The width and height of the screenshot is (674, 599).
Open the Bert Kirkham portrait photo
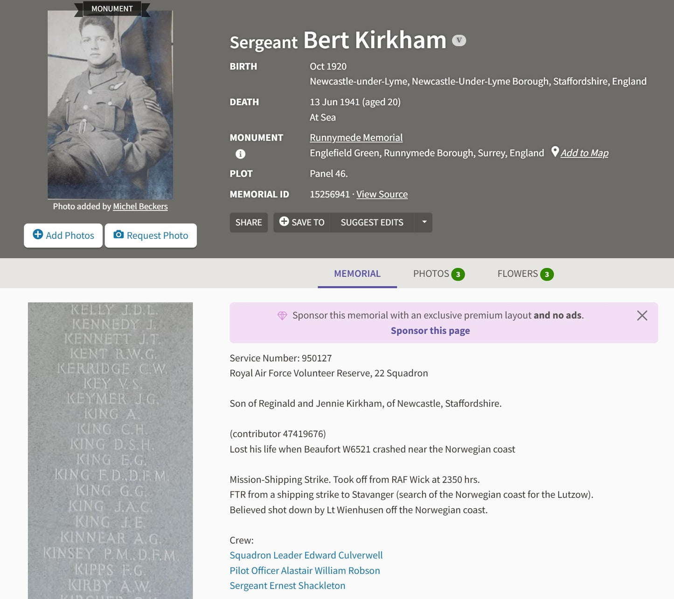pos(110,105)
